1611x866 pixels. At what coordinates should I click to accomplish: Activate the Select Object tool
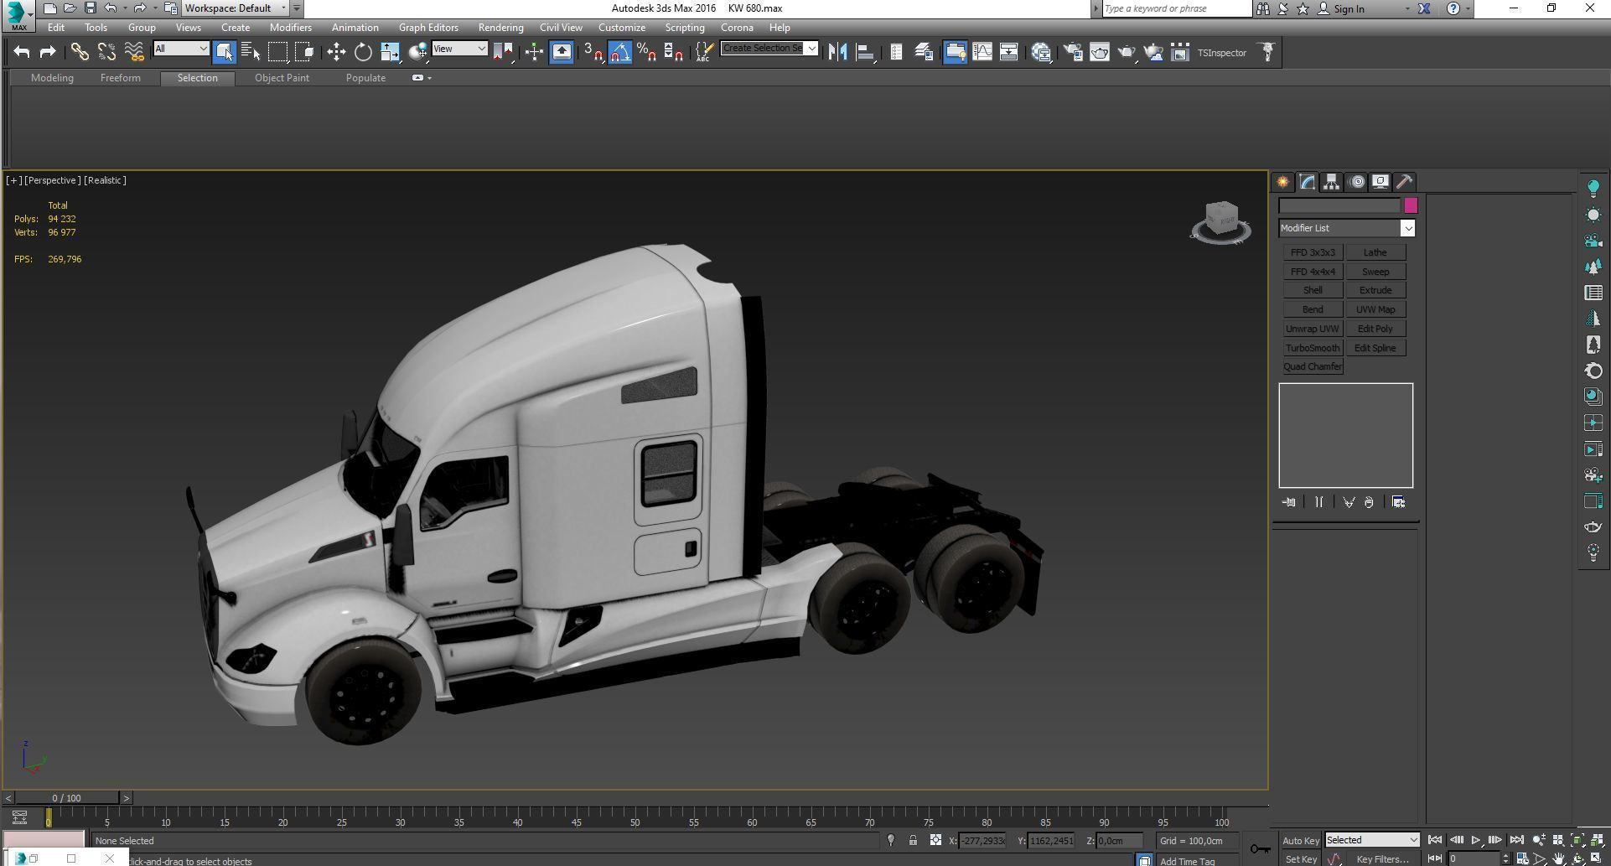(x=224, y=52)
